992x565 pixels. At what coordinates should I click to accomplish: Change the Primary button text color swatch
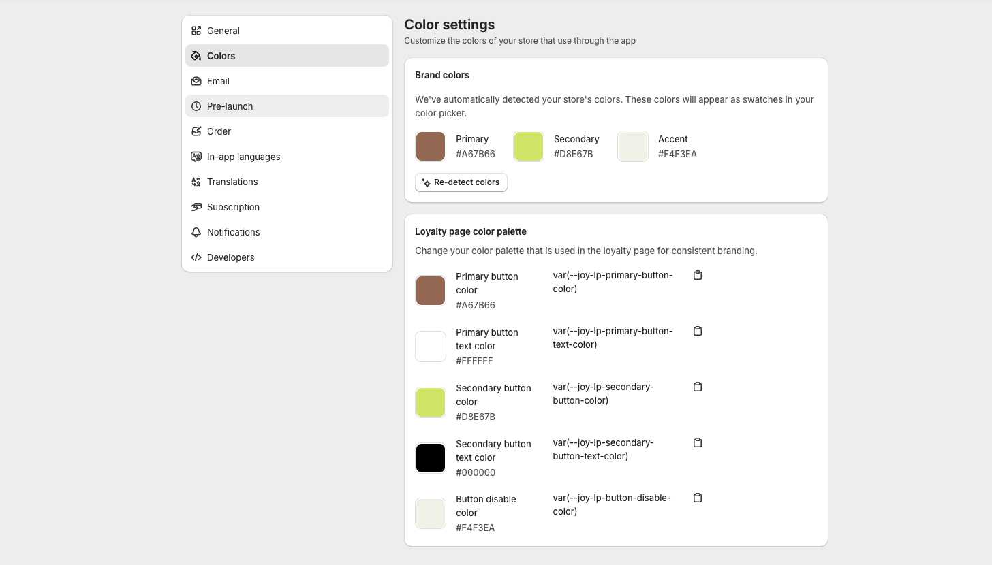pyautogui.click(x=431, y=346)
